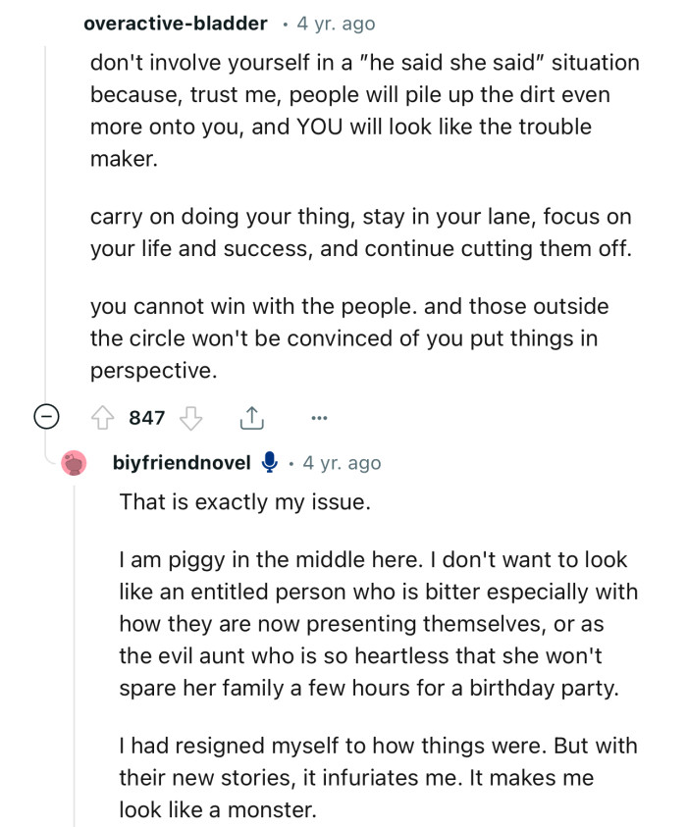Upvote the overactive-bladder comment
The height and width of the screenshot is (827, 687).
pos(104,418)
